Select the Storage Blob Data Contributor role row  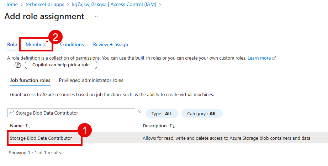click(x=168, y=138)
